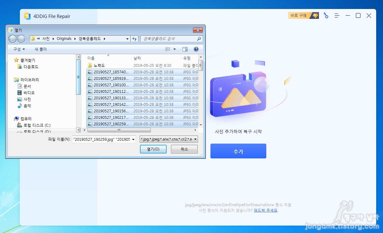
Task: Click the 음악 music note icon
Action: tap(20, 106)
